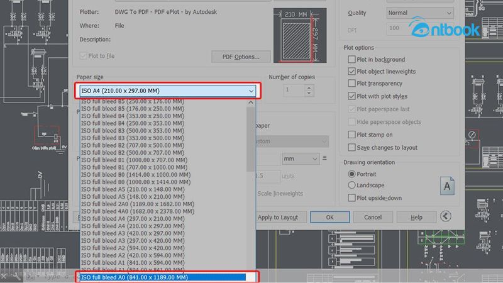Click the paper preview thumbnail showing 210 MM

(300, 35)
